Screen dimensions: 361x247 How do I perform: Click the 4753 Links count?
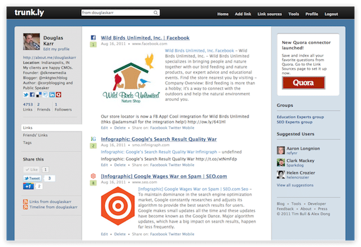28,107
